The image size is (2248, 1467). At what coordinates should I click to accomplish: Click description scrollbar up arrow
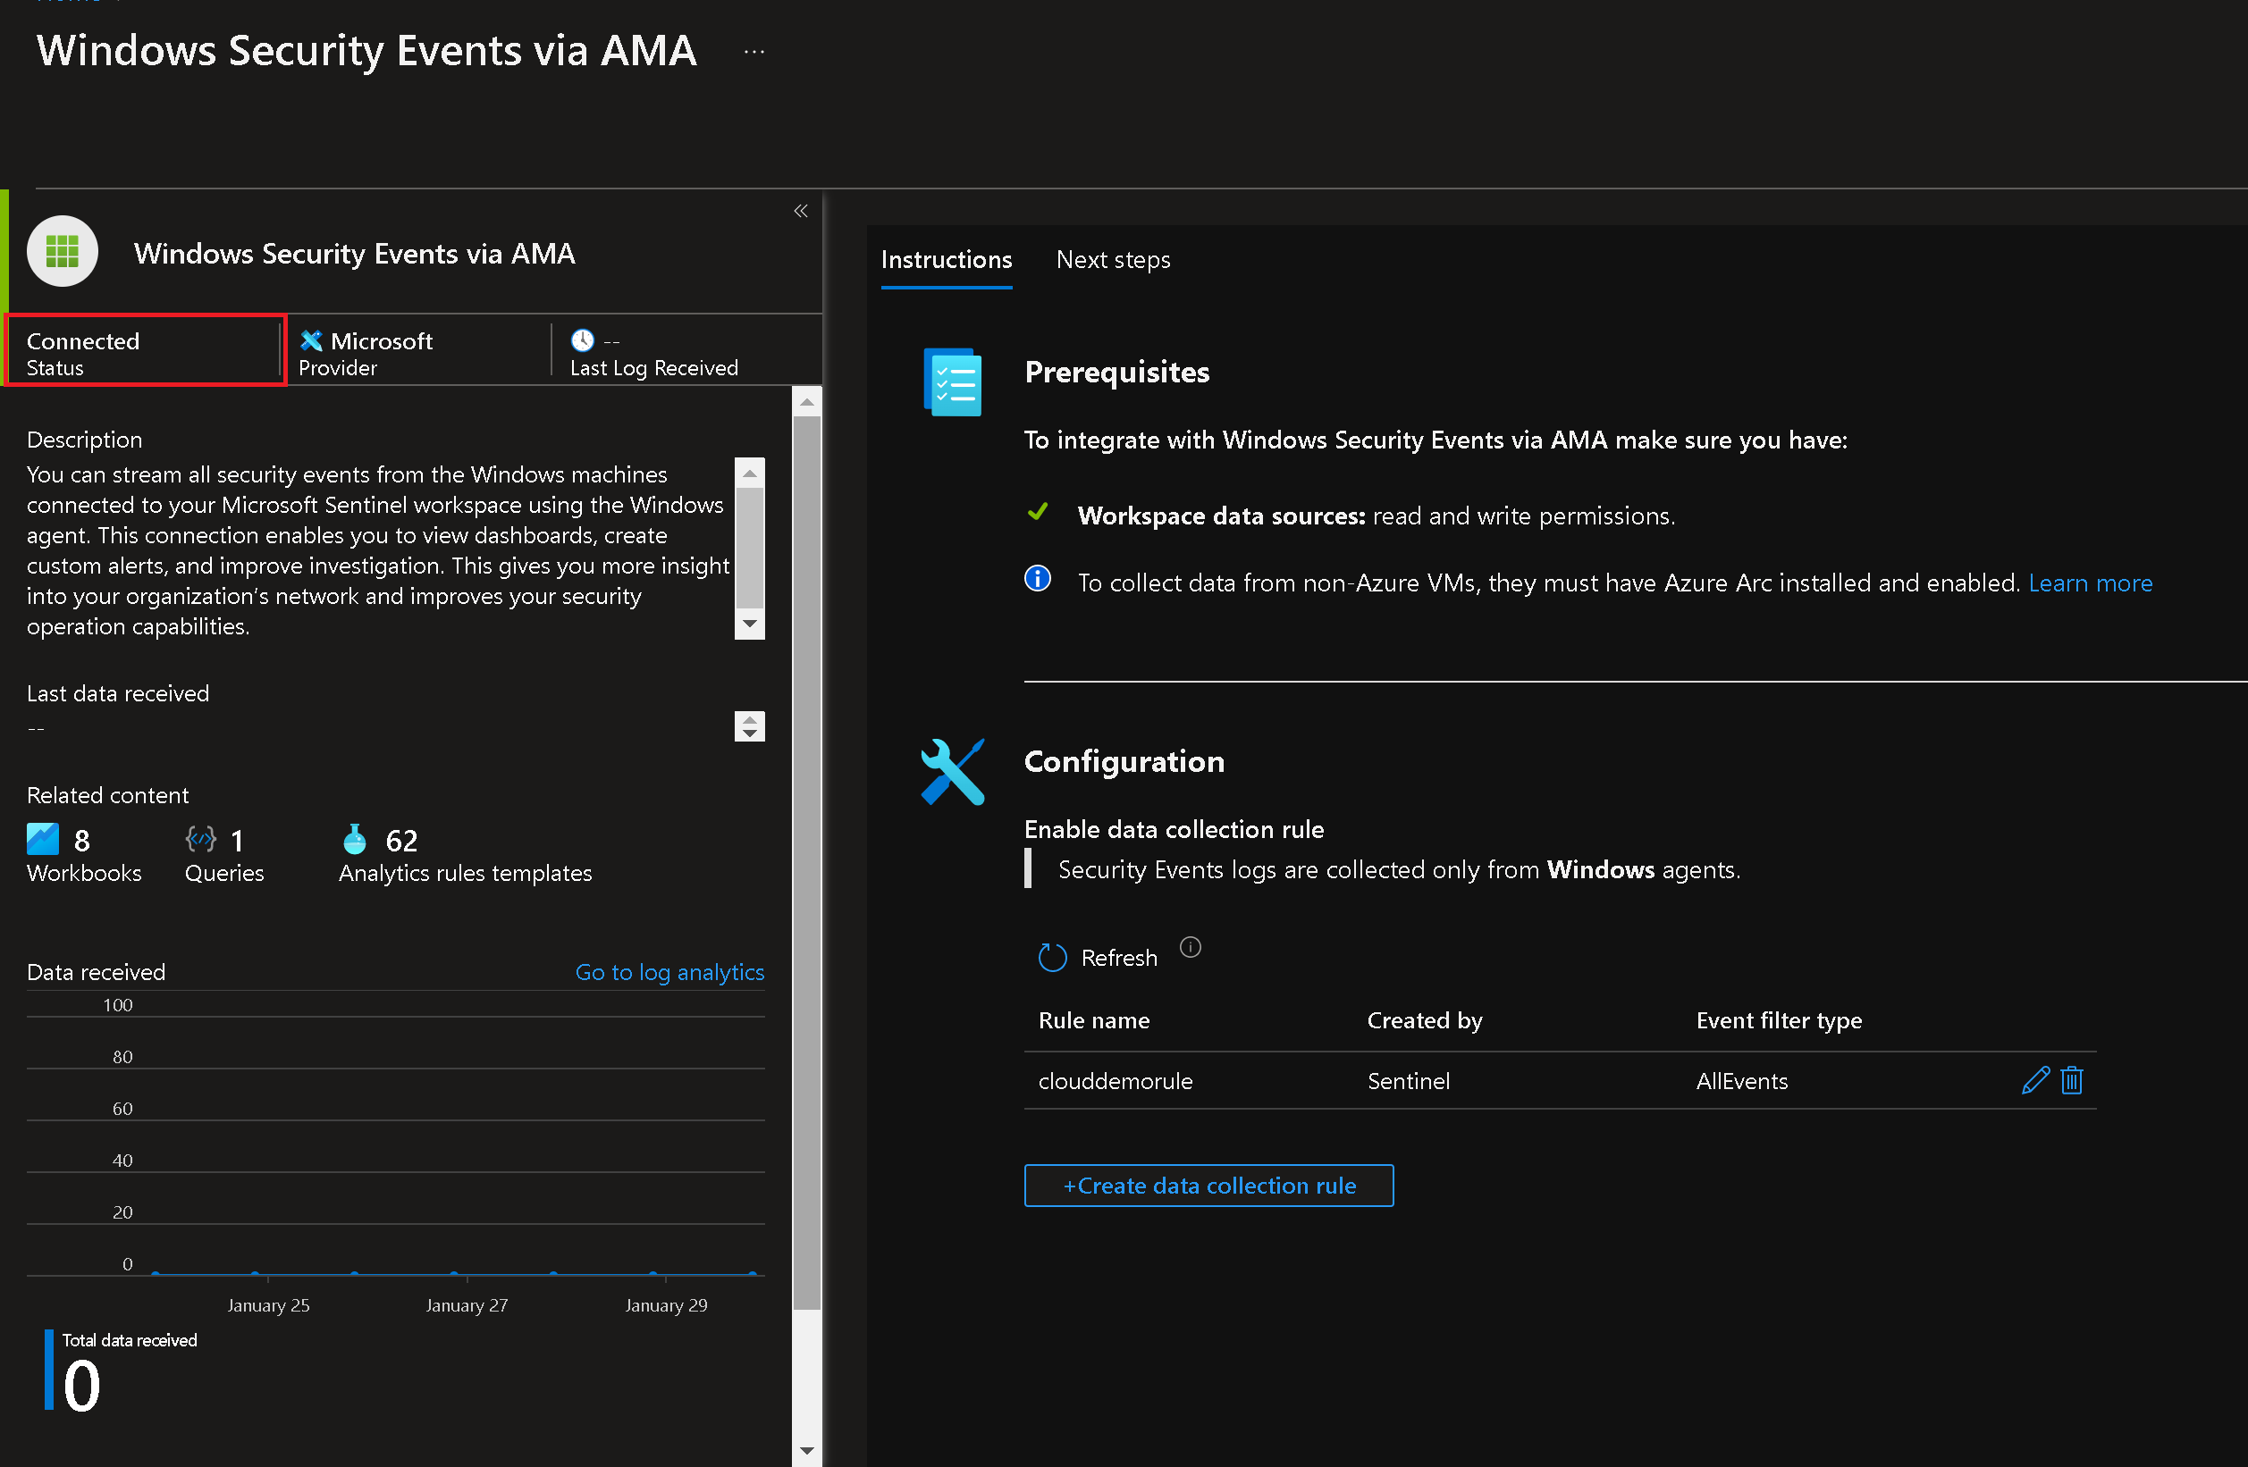point(750,473)
